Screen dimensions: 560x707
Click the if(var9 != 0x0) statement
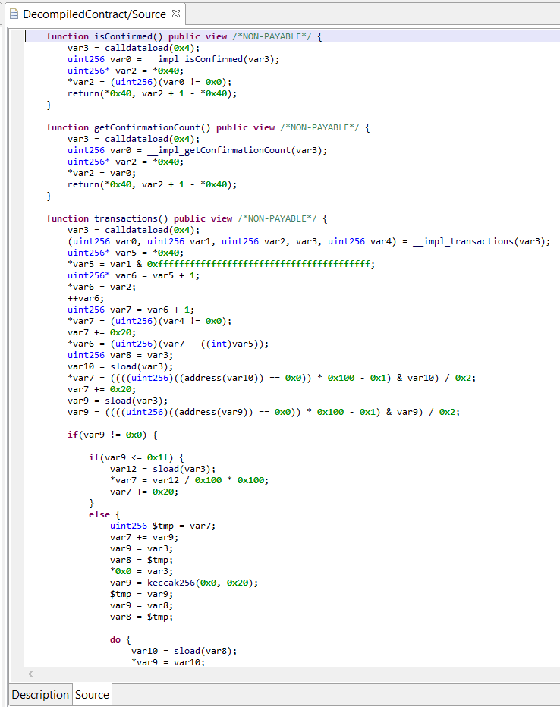112,435
